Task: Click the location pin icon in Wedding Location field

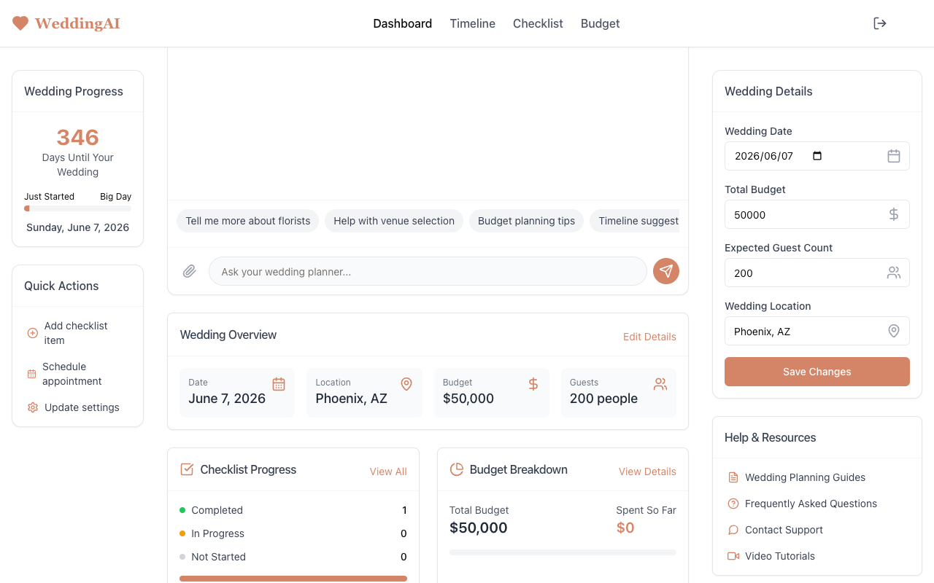Action: [x=894, y=331]
